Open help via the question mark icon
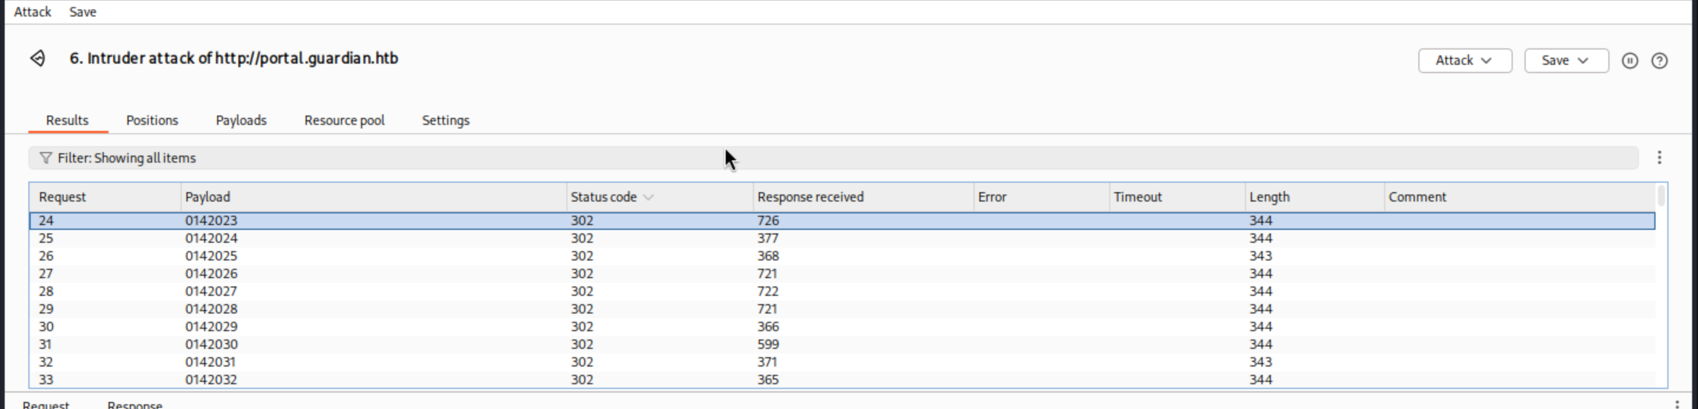Screen dimensions: 1698x409 1659,61
